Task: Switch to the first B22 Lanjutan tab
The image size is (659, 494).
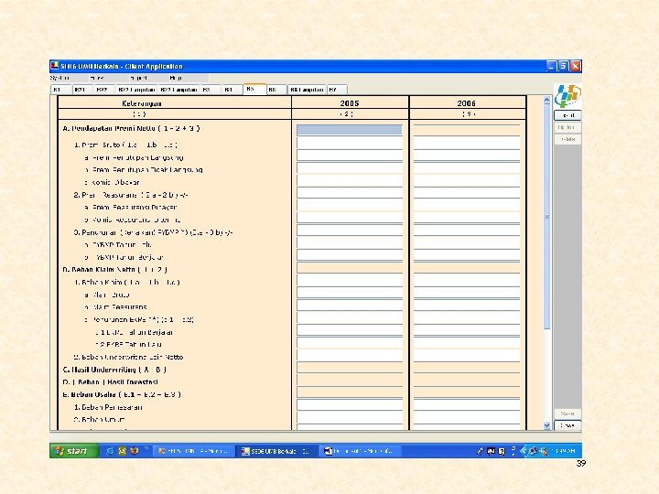Action: pos(136,90)
